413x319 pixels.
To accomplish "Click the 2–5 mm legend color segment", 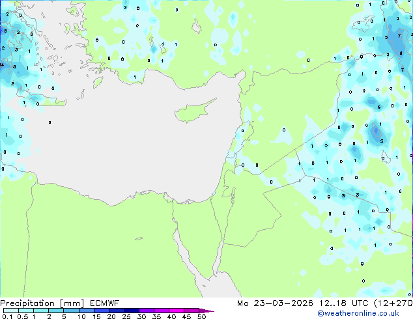I will click(x=56, y=311).
